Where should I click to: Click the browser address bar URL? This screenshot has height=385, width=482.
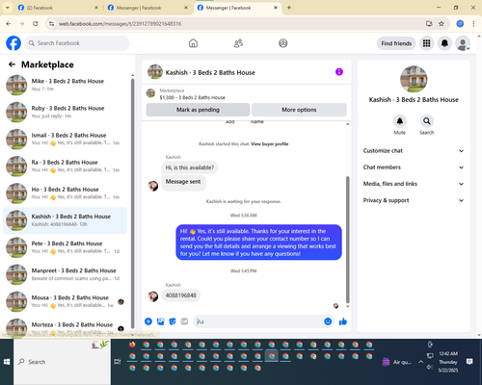click(120, 24)
